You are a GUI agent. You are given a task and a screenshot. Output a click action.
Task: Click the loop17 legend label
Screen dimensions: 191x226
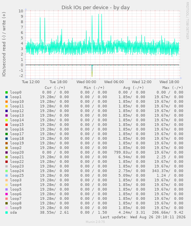pos(17,134)
